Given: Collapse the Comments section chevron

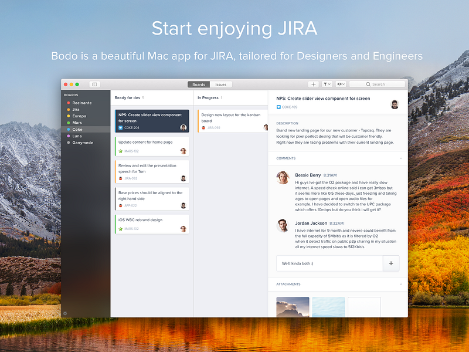Looking at the screenshot, I should tap(401, 158).
